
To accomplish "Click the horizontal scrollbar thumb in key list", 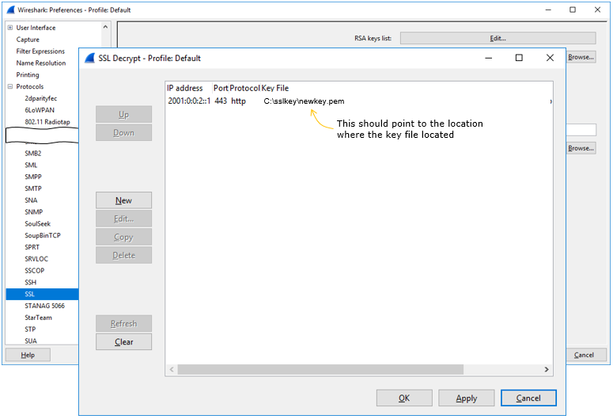I will [320, 369].
